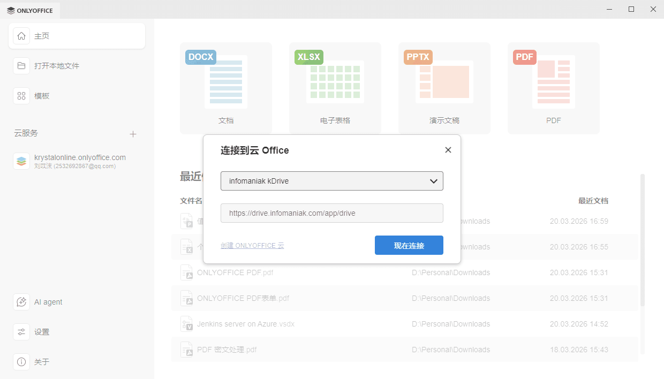664x379 pixels.
Task: Click file icon beside ONLYOFFICE PDF表单.pdf
Action: [186, 298]
